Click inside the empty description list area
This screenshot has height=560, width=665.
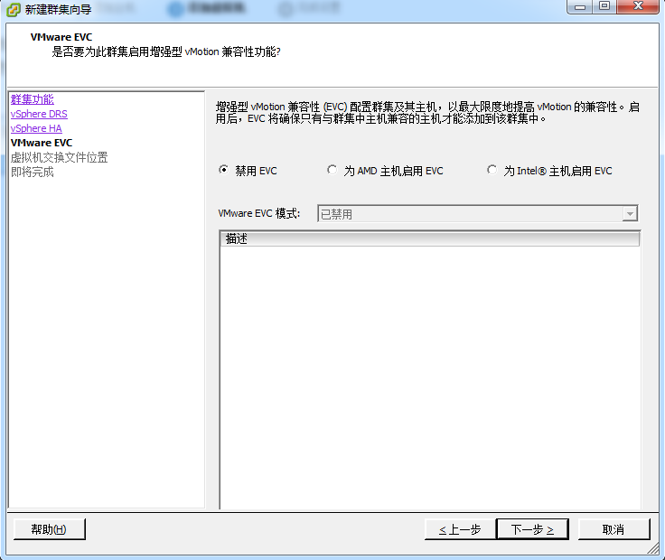(429, 378)
